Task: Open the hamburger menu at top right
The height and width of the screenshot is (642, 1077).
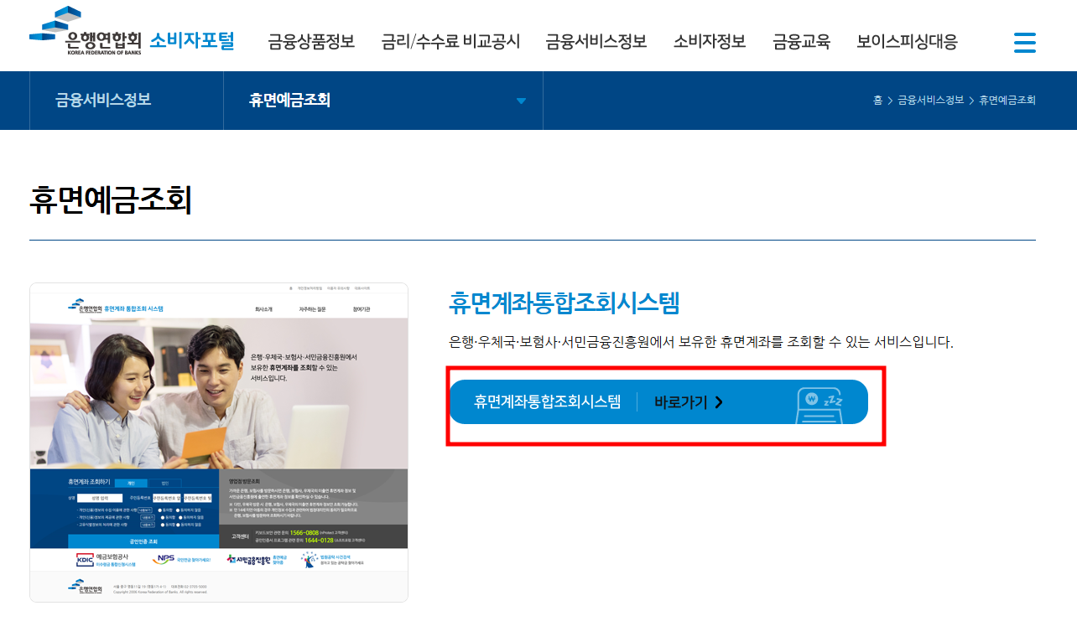Action: [1024, 42]
